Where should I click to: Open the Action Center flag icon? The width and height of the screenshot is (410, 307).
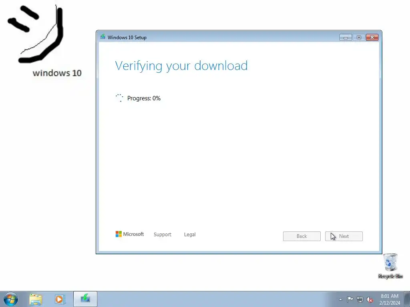click(350, 299)
